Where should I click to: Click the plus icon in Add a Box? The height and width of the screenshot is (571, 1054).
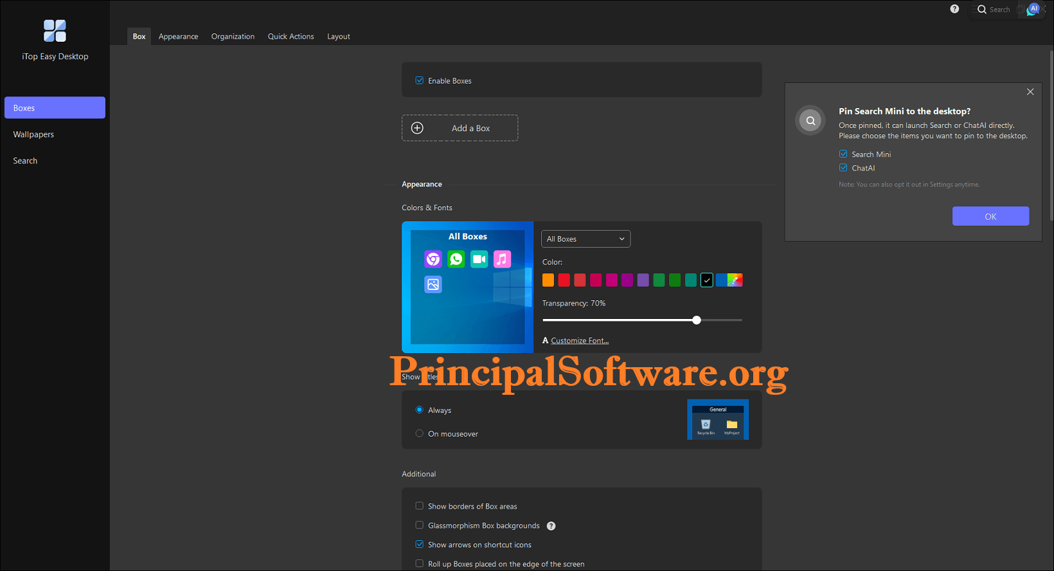click(x=417, y=128)
